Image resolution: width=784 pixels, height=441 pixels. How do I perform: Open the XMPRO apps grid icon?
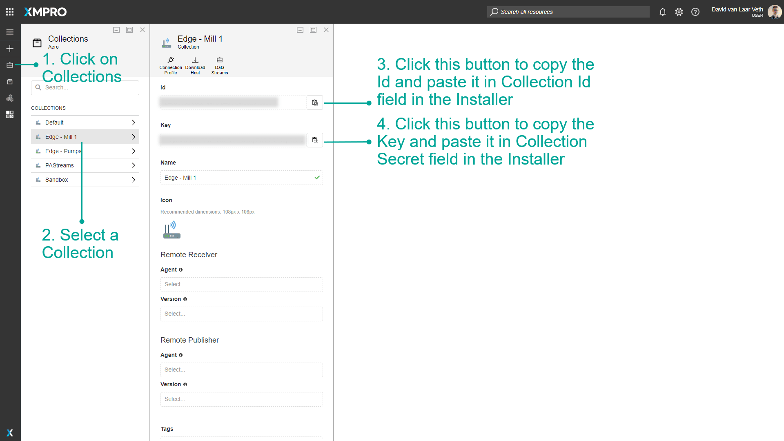coord(9,11)
